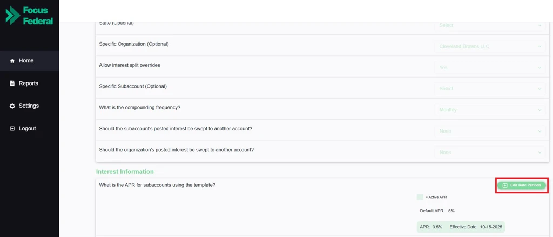
Task: Click the Active APR legend swatch
Action: 420,197
